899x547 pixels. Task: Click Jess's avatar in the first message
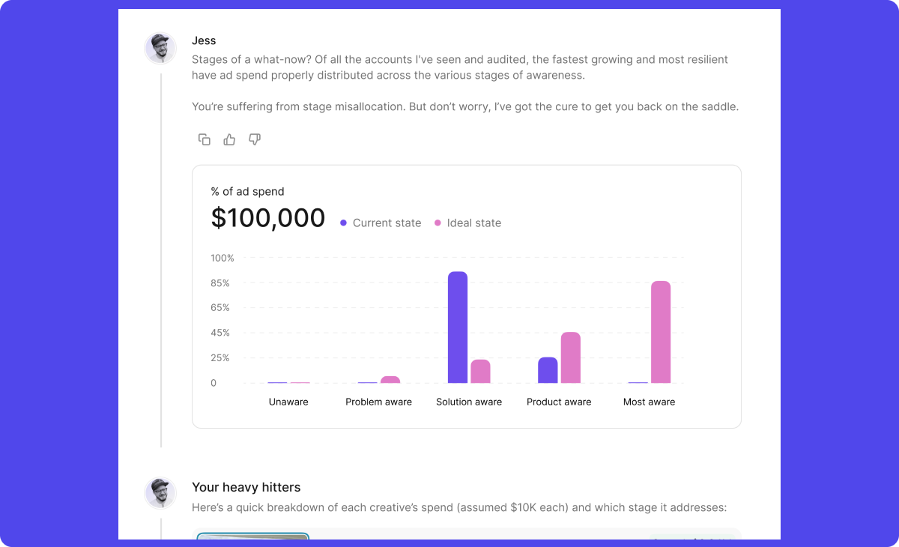(x=160, y=49)
